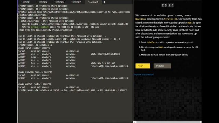The image size is (219, 123).
Task: Open a new terminal with plus icon
Action: click(x=104, y=2)
